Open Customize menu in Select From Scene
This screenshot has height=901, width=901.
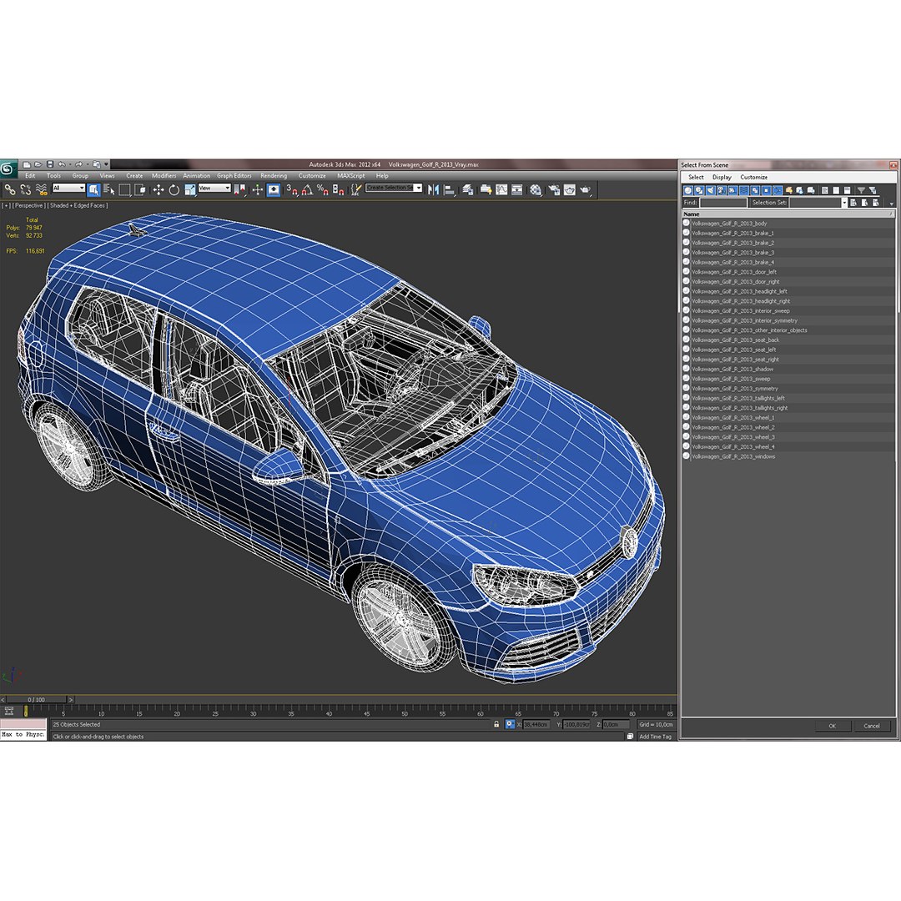754,177
